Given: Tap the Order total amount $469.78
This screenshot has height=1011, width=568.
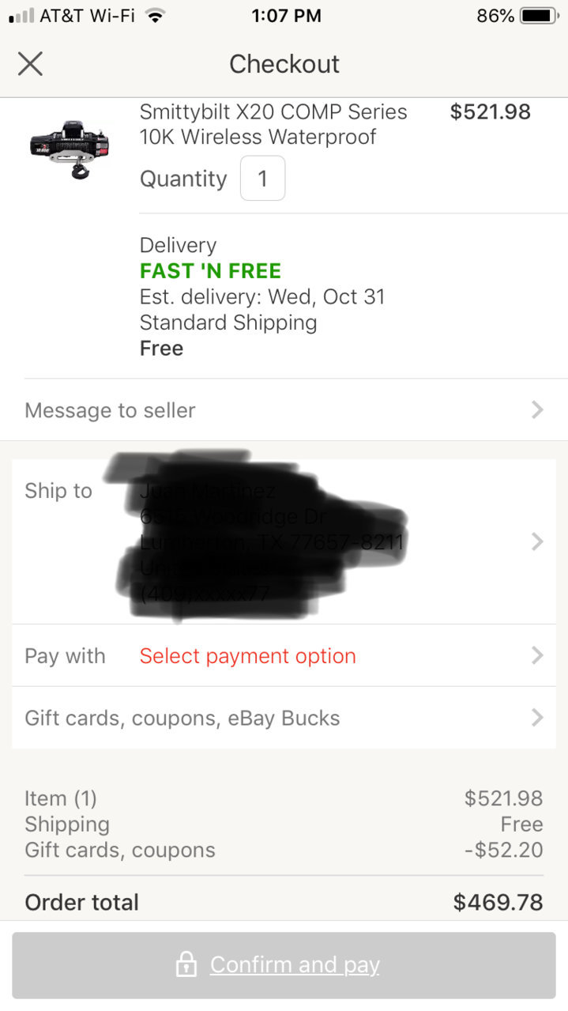Looking at the screenshot, I should coord(498,903).
